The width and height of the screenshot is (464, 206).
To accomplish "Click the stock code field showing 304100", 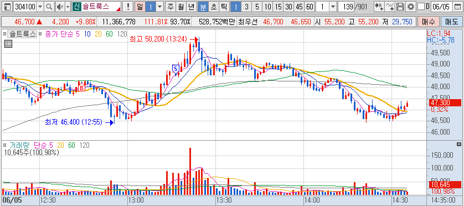I will click(x=25, y=7).
